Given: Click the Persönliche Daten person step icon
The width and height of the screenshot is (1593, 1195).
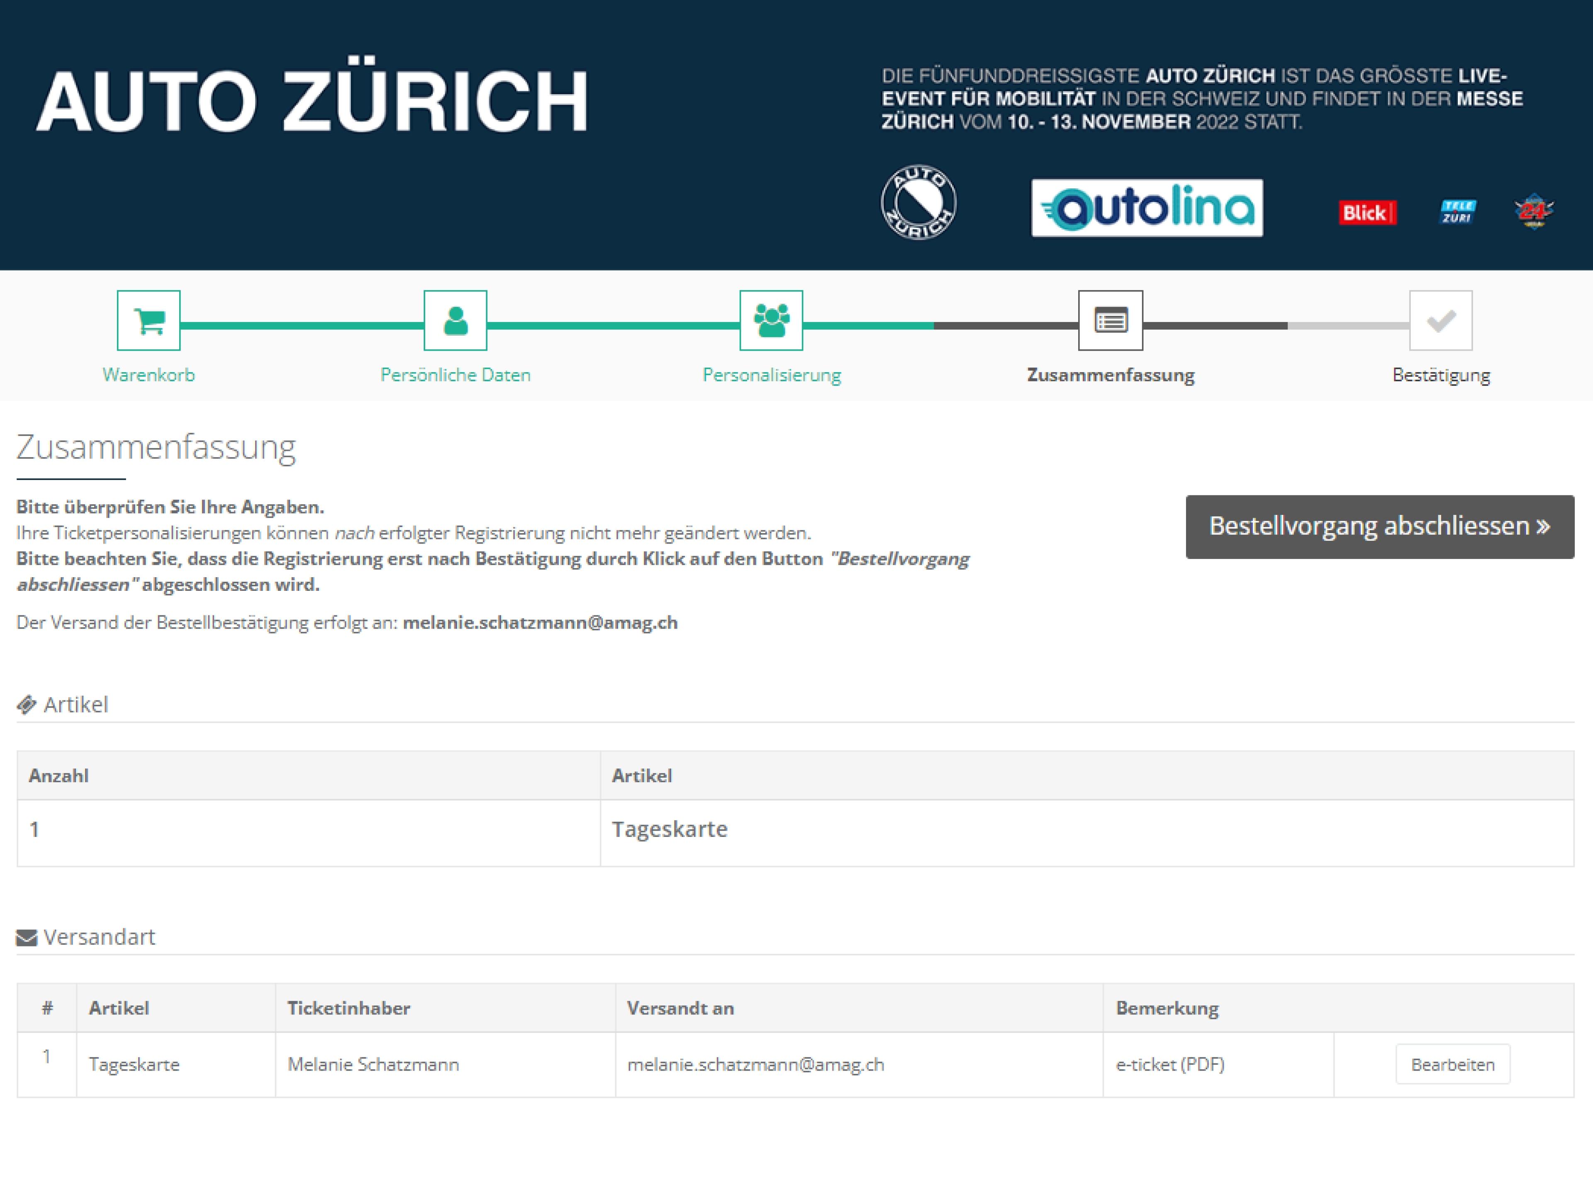Looking at the screenshot, I should (x=455, y=321).
